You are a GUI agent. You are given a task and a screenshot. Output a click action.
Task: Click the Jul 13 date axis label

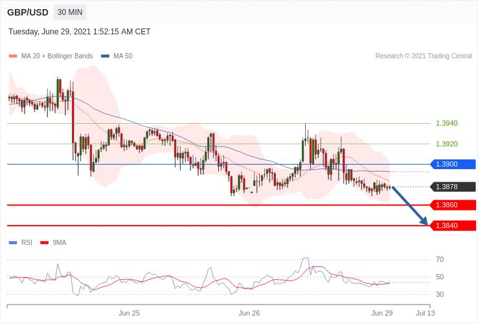pos(426,313)
